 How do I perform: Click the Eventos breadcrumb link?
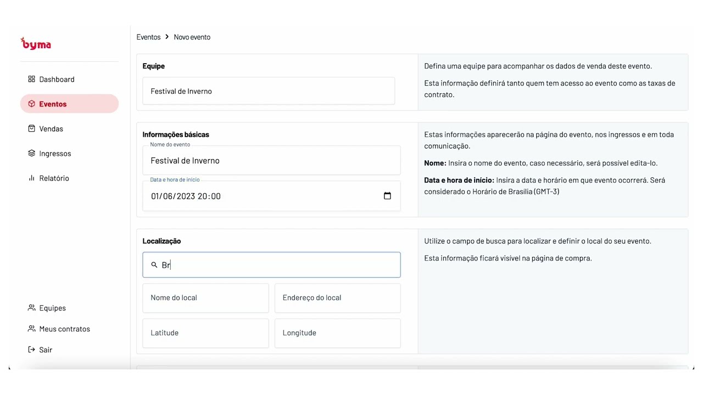(148, 37)
